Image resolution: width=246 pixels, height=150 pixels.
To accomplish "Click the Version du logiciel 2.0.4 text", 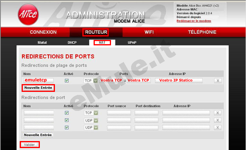I will [x=194, y=13].
